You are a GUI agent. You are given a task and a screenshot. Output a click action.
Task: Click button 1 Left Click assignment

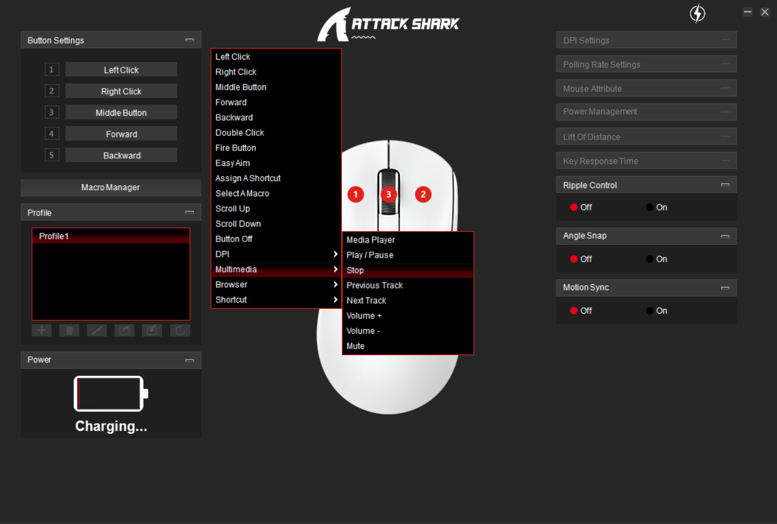(121, 69)
